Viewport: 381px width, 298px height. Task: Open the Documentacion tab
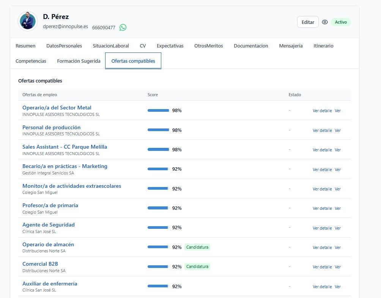[251, 46]
